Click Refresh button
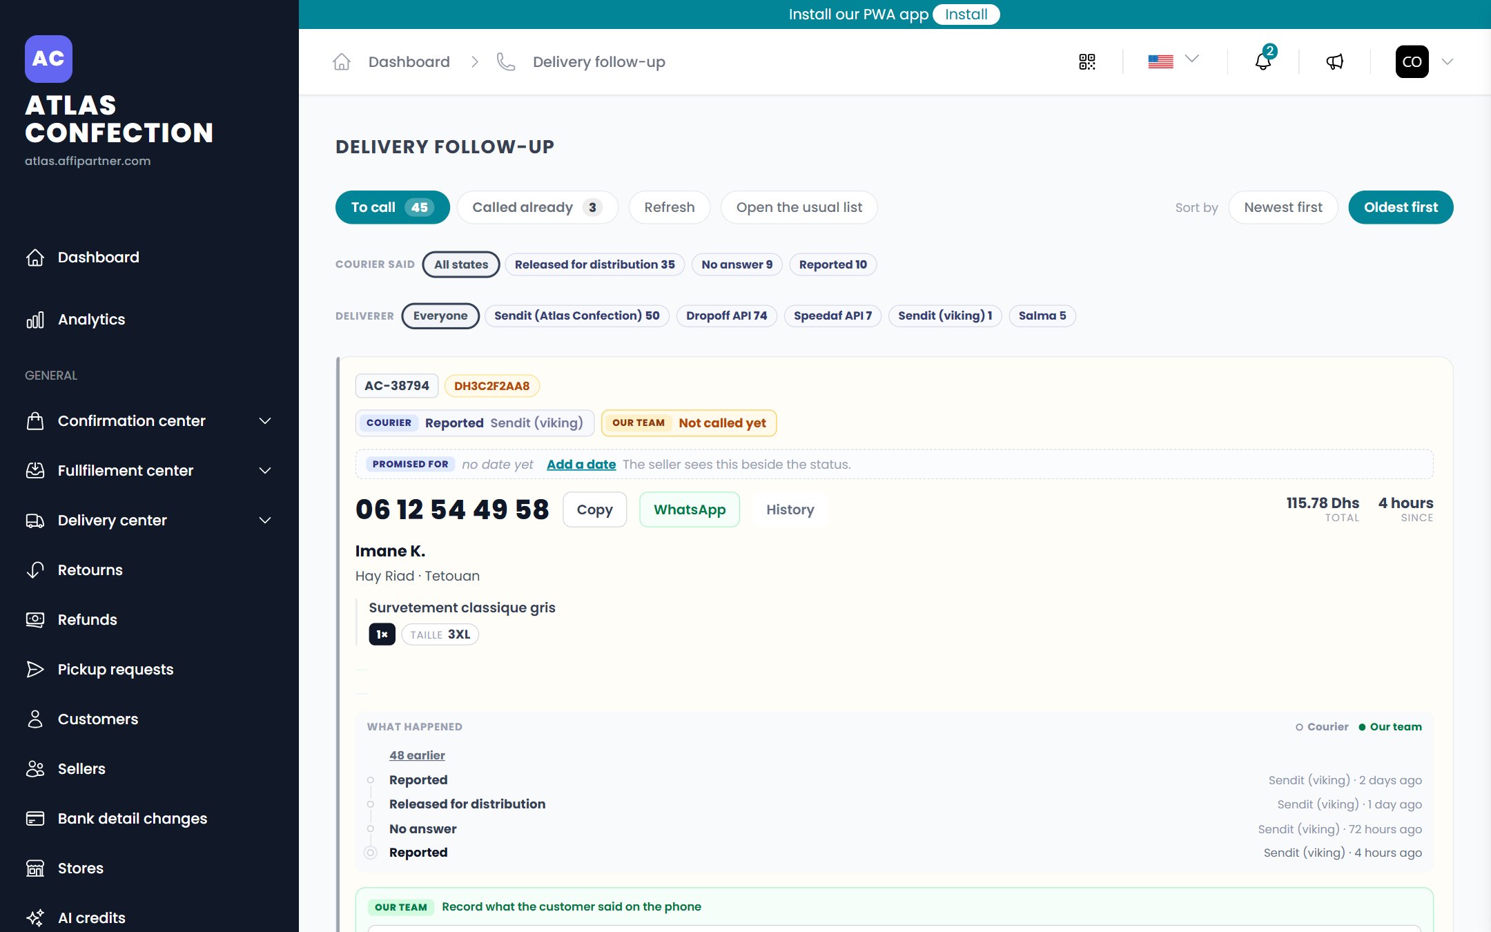Viewport: 1491px width, 932px height. 670,207
